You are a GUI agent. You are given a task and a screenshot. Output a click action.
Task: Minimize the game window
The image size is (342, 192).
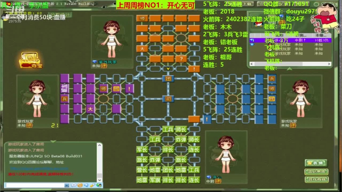(316, 4)
